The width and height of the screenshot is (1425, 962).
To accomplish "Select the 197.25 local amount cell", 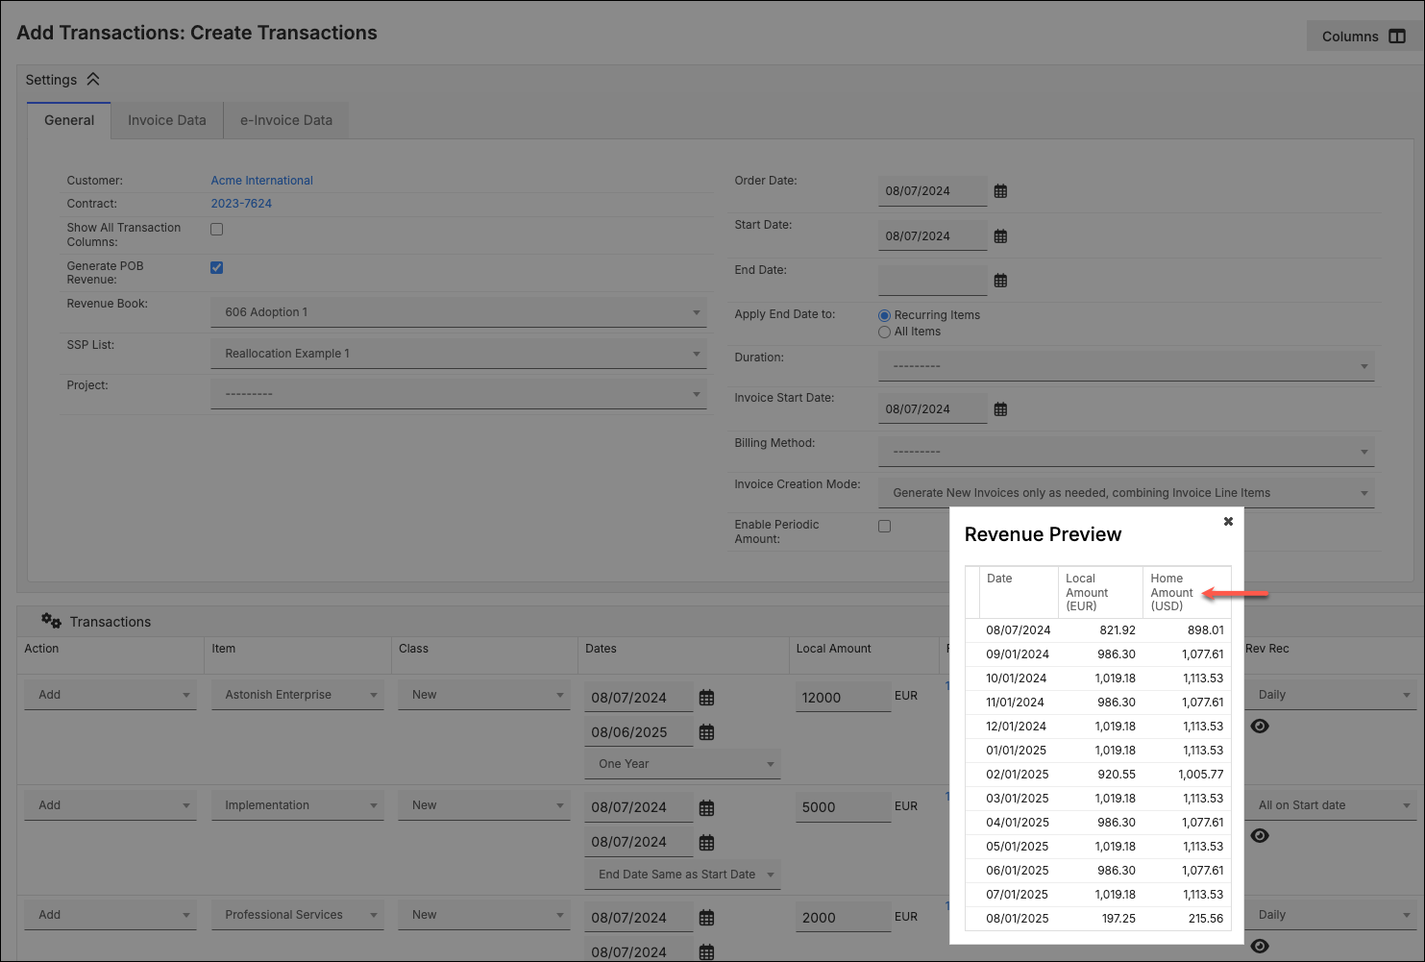I will (1118, 919).
